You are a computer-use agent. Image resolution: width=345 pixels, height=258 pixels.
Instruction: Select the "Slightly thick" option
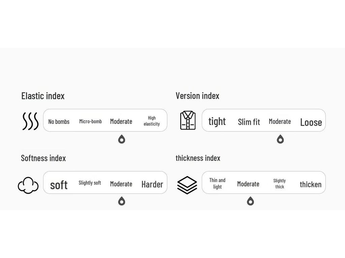pyautogui.click(x=280, y=184)
